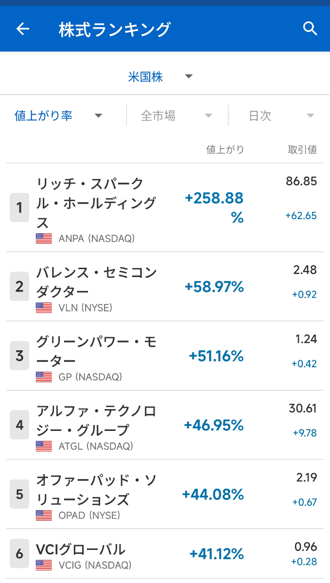Screen dimensions: 330x583
Task: Click the +44.08% gain for オファーパッド
Action: tap(213, 495)
